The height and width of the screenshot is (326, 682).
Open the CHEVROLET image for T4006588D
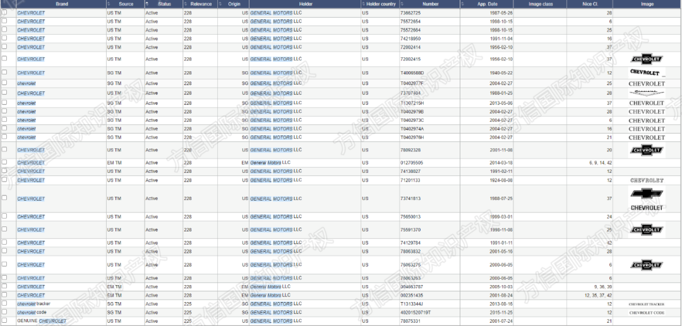point(647,73)
